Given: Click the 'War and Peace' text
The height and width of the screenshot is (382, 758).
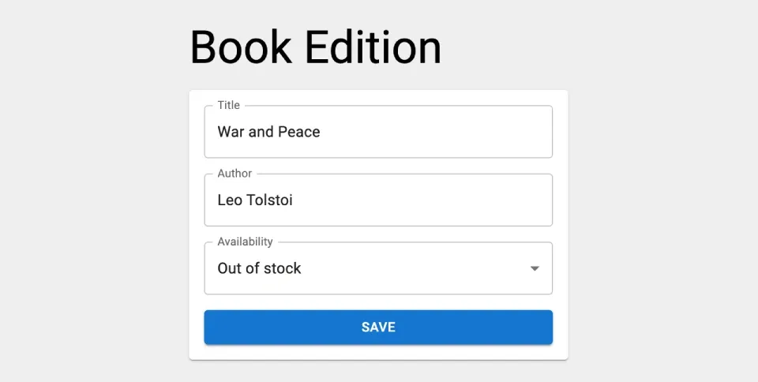Looking at the screenshot, I should [x=268, y=132].
